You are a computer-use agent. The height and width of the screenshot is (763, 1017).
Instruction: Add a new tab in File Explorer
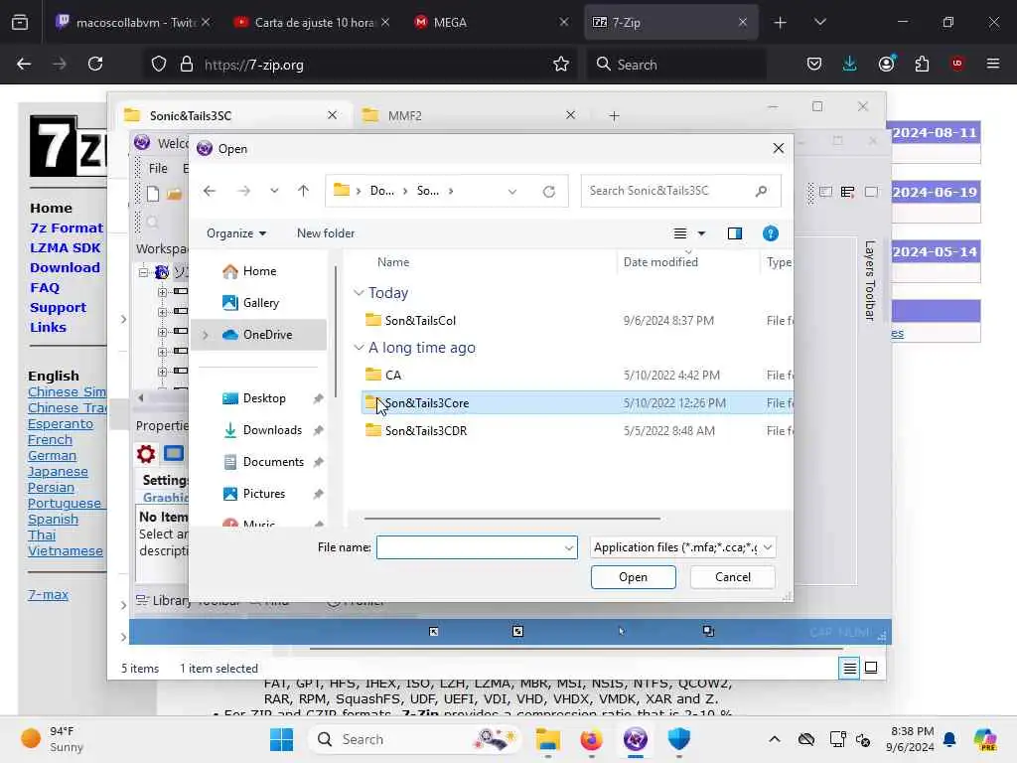(x=614, y=116)
